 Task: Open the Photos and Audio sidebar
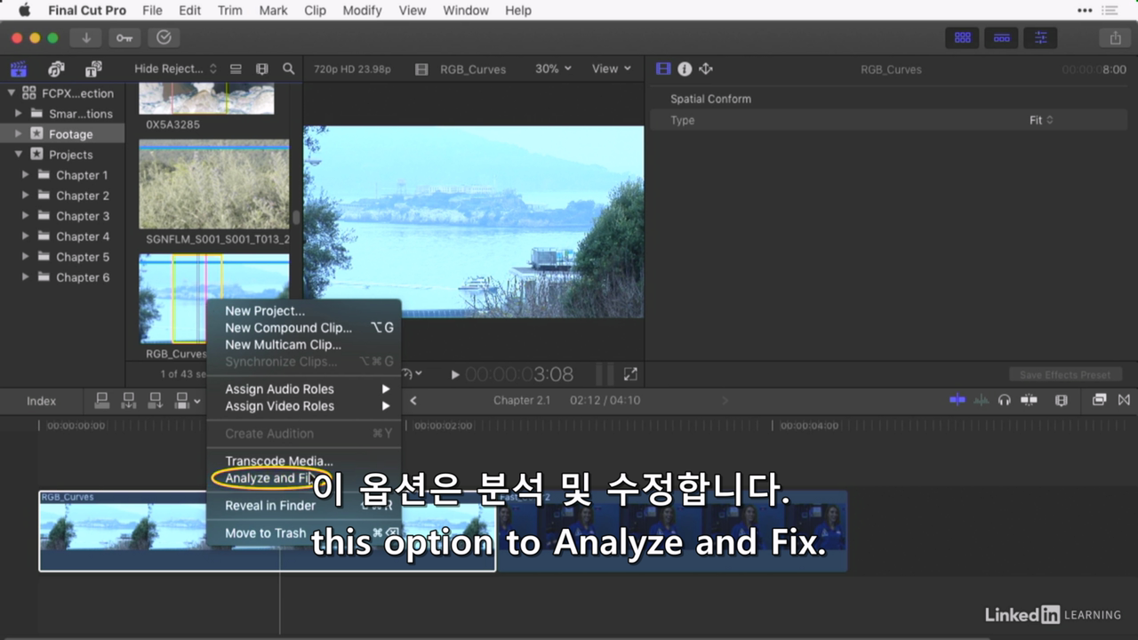coord(56,69)
